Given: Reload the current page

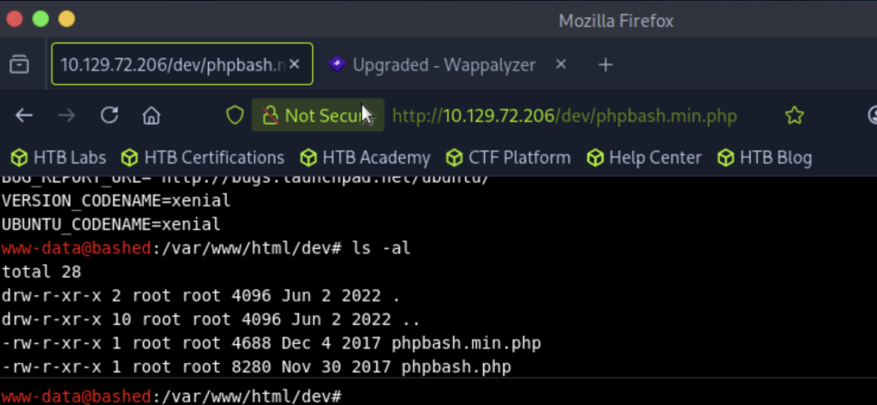Looking at the screenshot, I should coord(109,116).
